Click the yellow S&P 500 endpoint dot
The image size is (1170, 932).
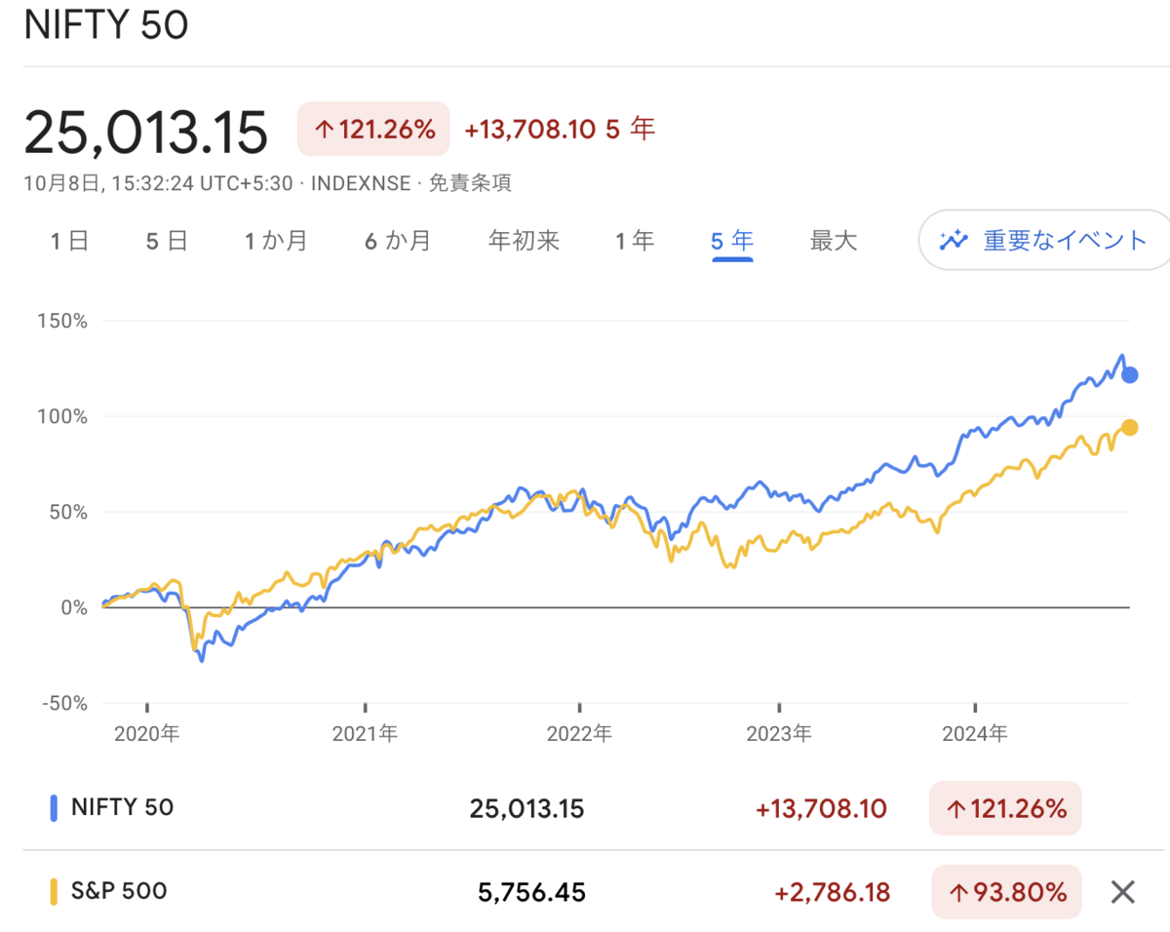coord(1130,427)
